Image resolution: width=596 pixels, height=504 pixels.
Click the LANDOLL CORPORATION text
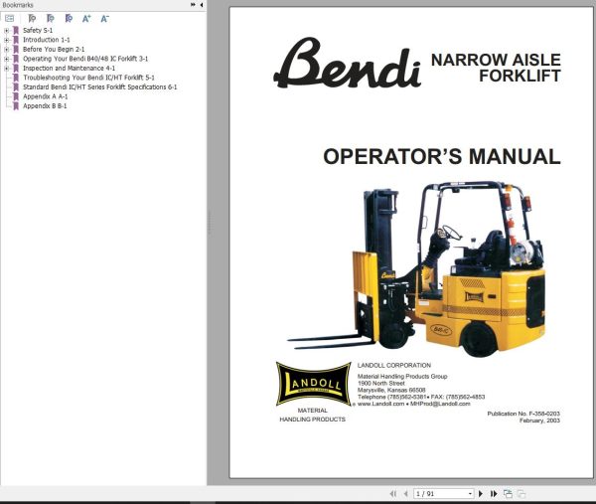(393, 365)
